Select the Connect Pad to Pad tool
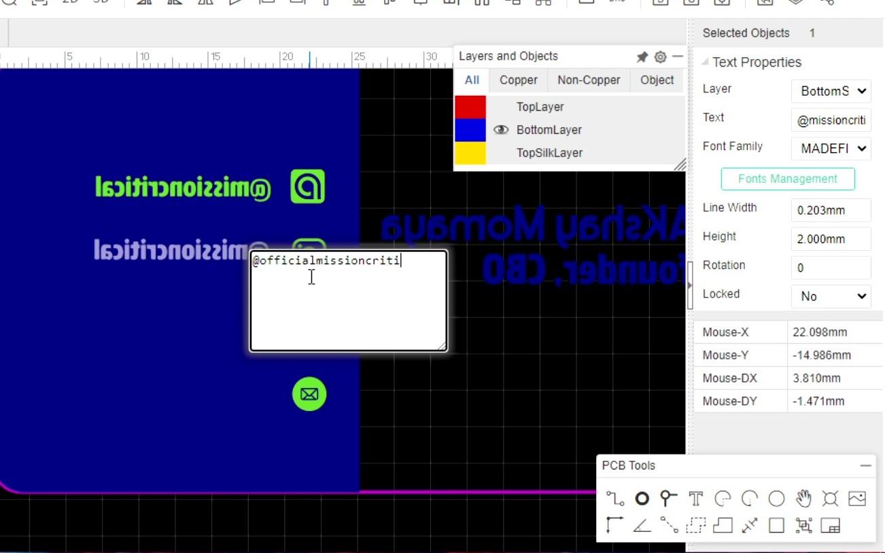 669,525
